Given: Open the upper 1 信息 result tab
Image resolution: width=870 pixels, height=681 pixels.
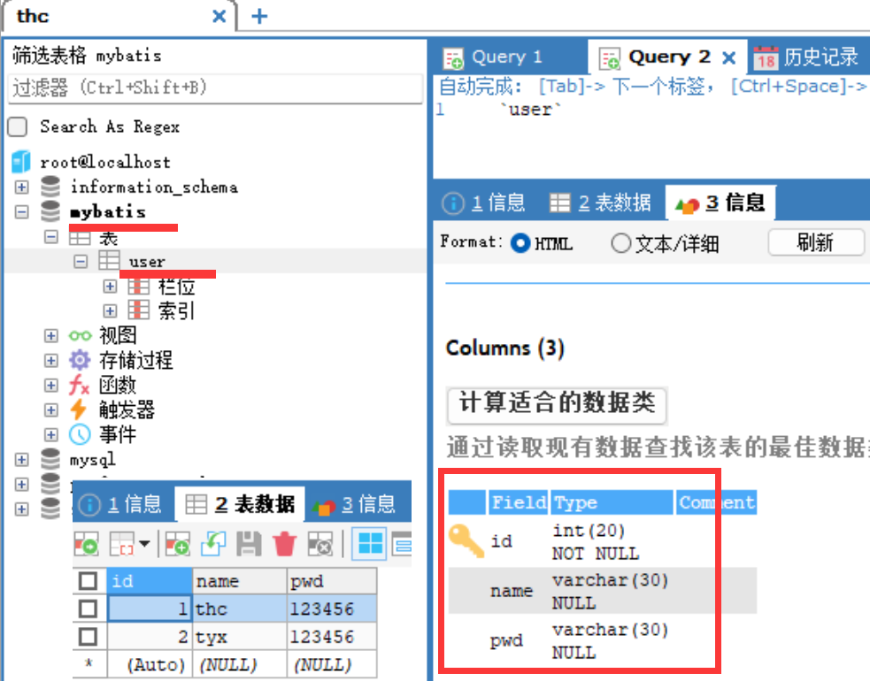Looking at the screenshot, I should pyautogui.click(x=484, y=203).
